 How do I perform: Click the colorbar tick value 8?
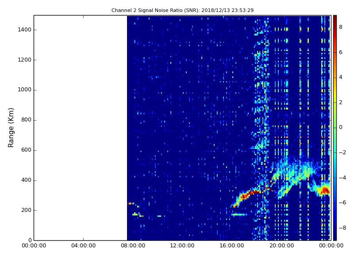point(341,27)
